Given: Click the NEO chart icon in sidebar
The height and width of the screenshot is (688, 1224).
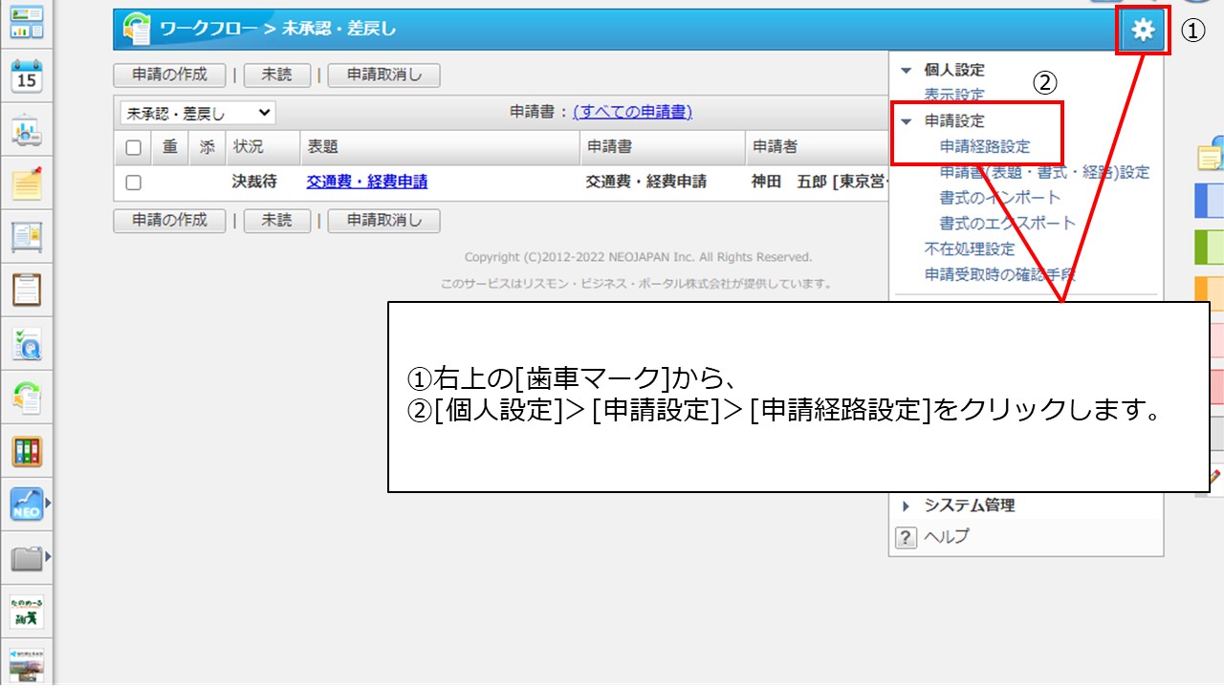Looking at the screenshot, I should pos(27,504).
